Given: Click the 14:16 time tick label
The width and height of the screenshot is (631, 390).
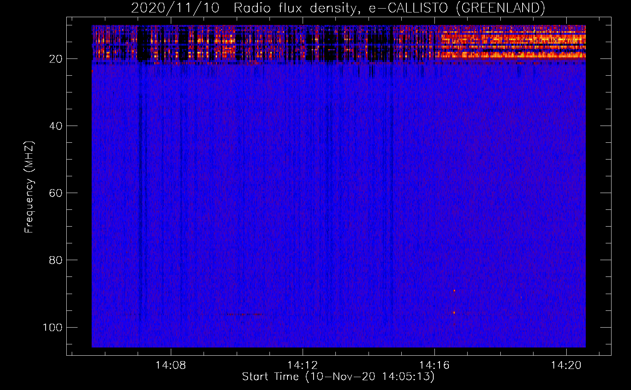Looking at the screenshot, I should [434, 365].
